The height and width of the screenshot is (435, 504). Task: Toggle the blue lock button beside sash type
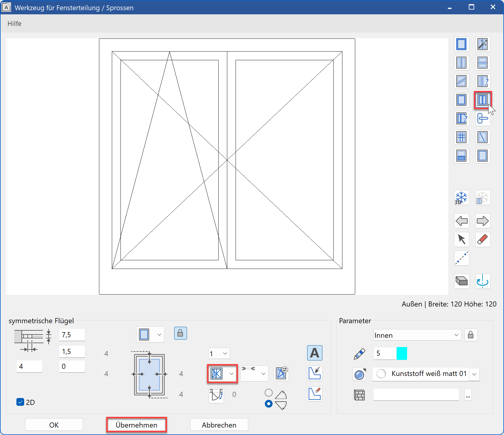(180, 333)
